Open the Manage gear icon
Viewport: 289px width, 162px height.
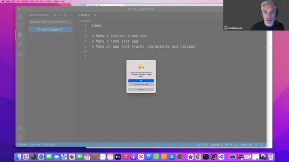click(x=20, y=138)
